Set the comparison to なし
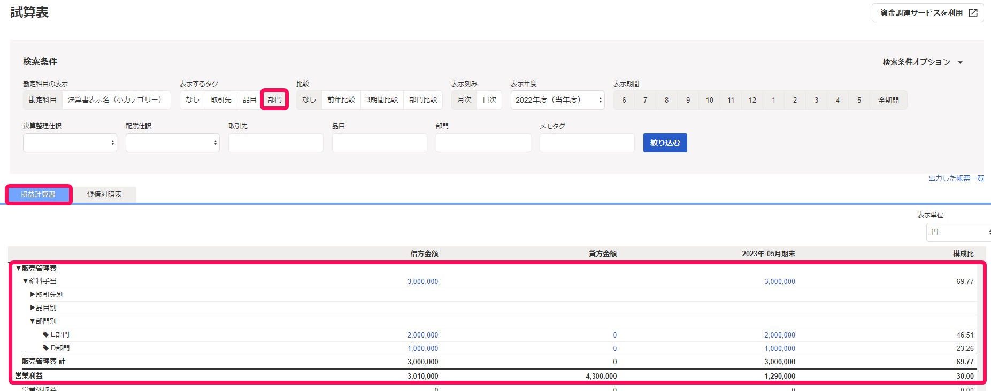991x391 pixels. coord(309,100)
